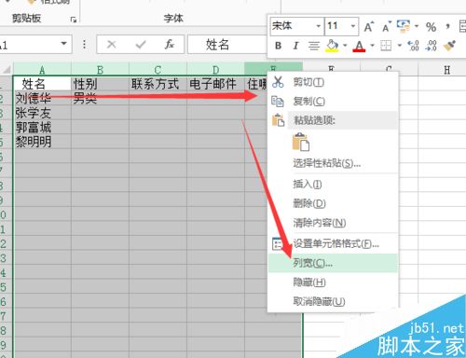466x358 pixels.
Task: Expand the Name Box dropdown
Action: (64, 44)
